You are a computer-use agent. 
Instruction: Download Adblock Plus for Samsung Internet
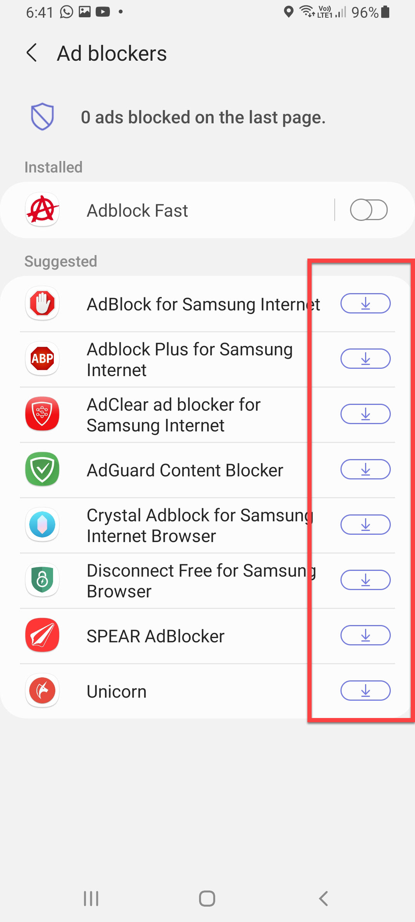(365, 359)
